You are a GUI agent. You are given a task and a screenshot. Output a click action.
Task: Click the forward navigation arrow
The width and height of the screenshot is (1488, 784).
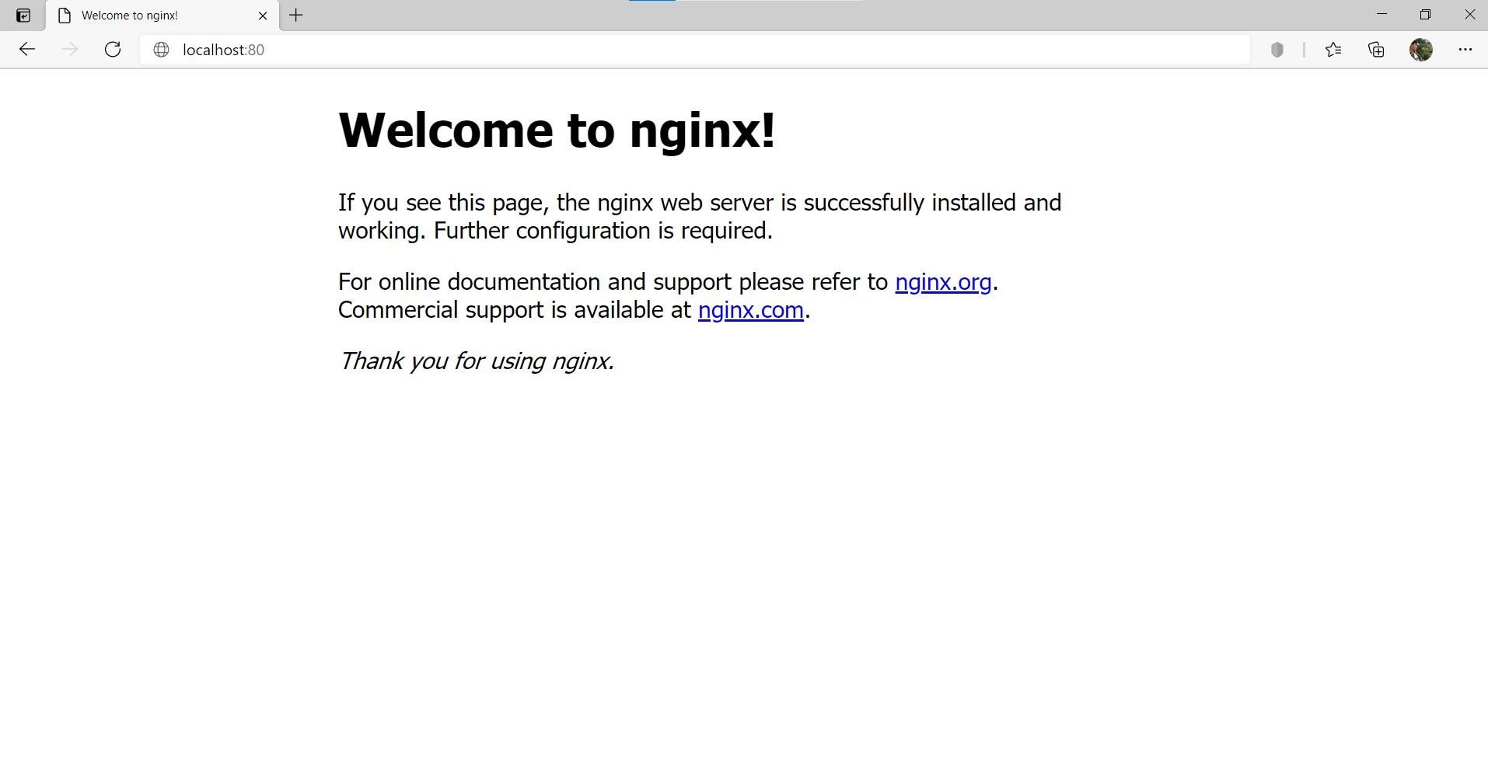point(70,50)
